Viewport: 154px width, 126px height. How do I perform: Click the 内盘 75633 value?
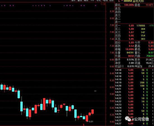150,56
